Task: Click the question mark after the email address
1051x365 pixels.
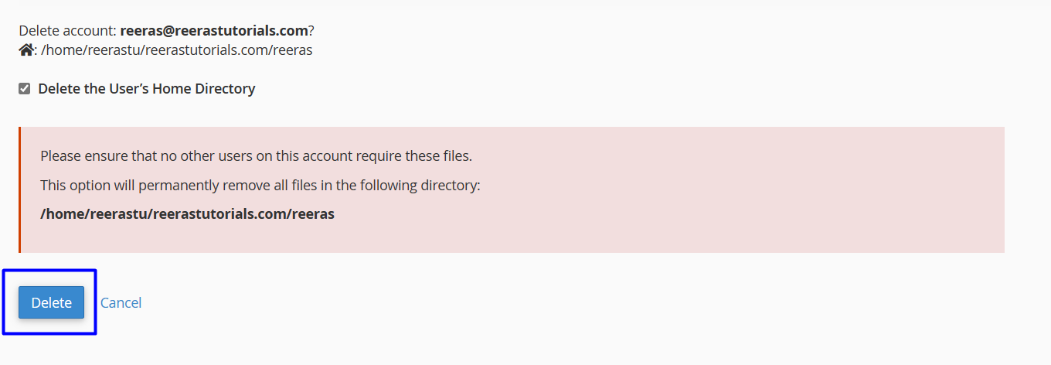Action: (311, 31)
